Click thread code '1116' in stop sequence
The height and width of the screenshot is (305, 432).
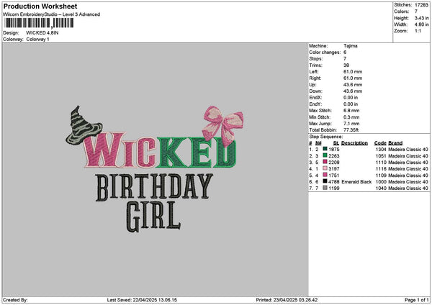[x=381, y=169]
